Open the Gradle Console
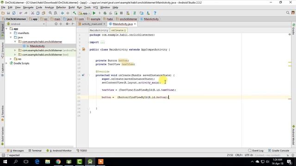Screen dimensions: 296x166 [278, 151]
